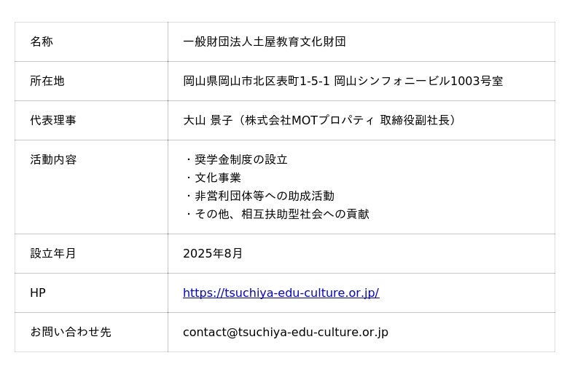This screenshot has height=374, width=583.
Task: Click the 代表理事 row label
Action: [x=53, y=121]
